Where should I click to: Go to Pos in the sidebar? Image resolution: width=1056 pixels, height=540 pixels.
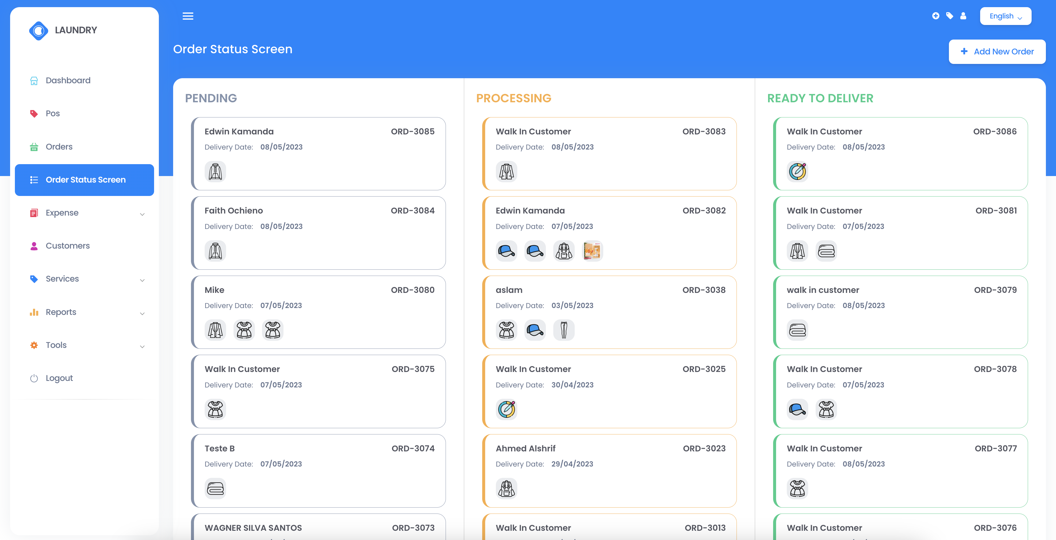84,114
